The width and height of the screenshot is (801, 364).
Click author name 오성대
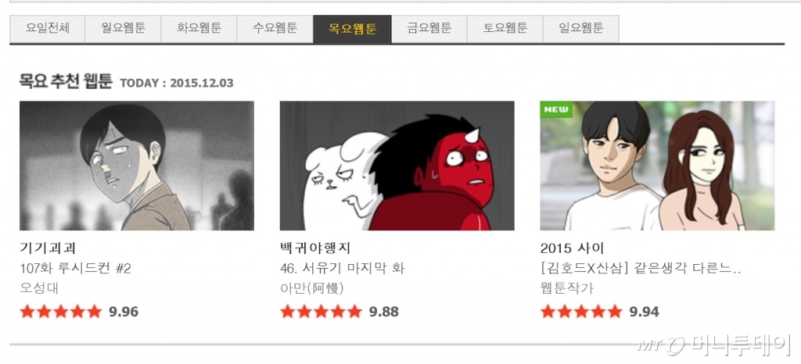39,288
